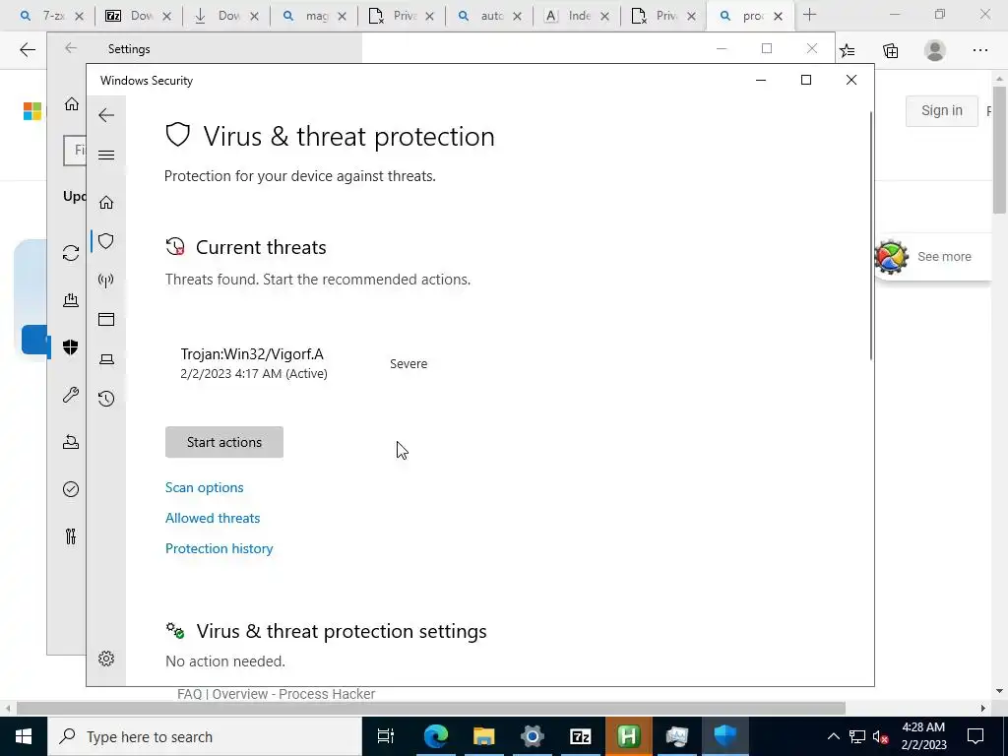Select Windows Security shield in Settings sidebar
This screenshot has width=1008, height=756.
tap(71, 347)
